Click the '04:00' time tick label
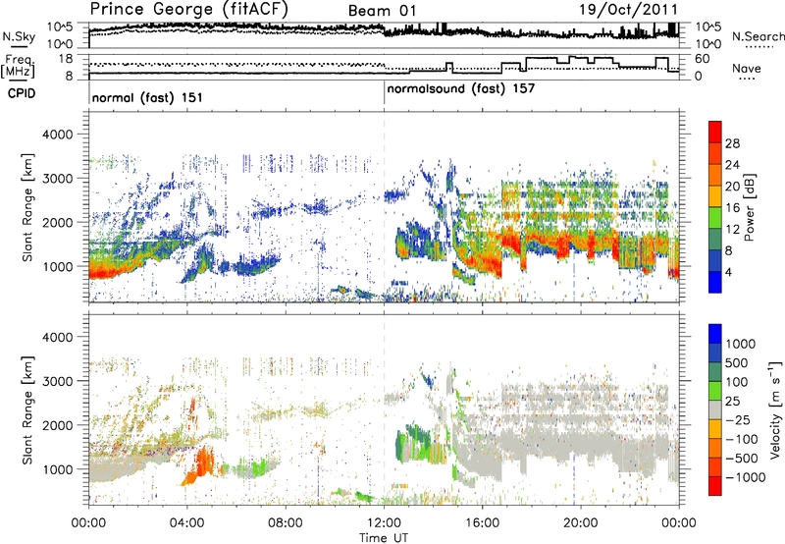 [x=186, y=523]
